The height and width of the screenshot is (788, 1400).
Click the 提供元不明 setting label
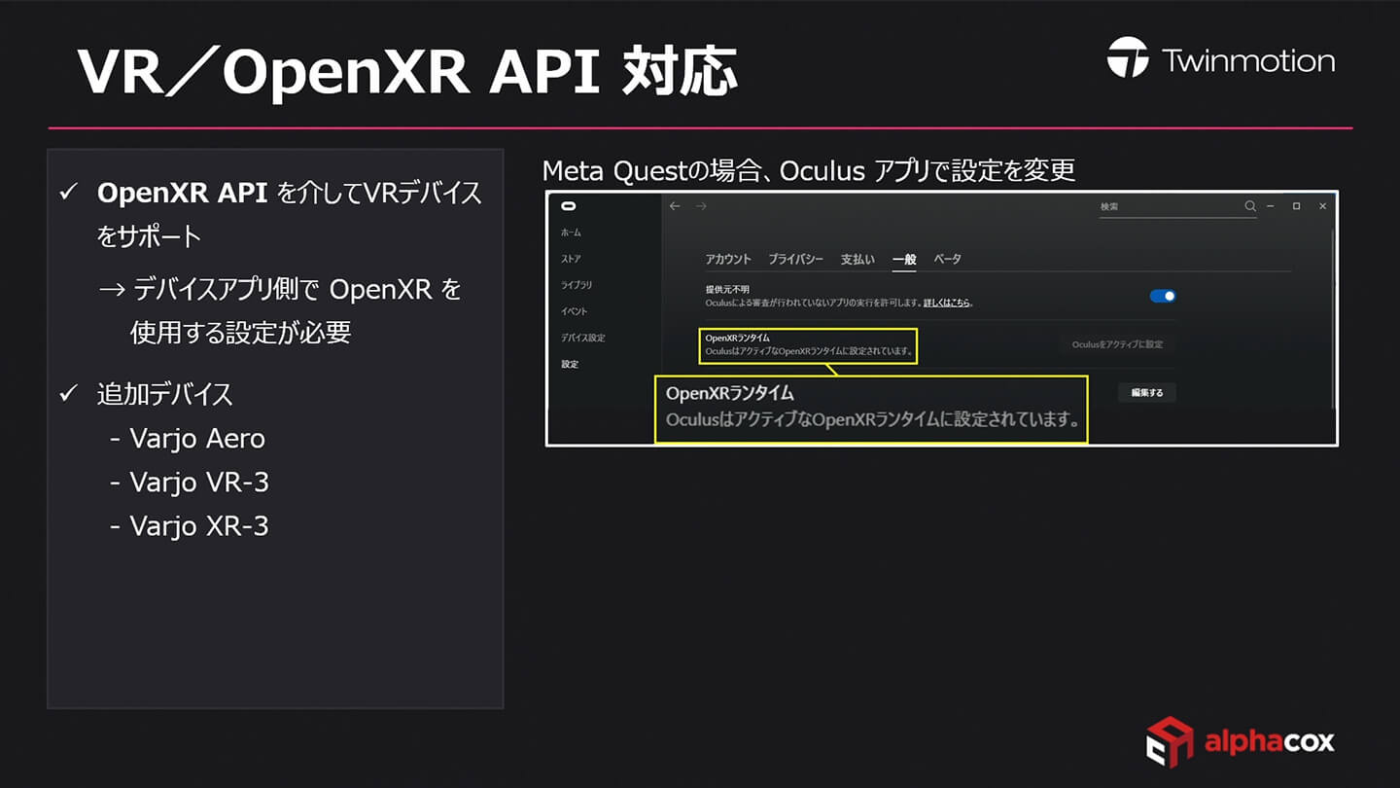pos(727,290)
